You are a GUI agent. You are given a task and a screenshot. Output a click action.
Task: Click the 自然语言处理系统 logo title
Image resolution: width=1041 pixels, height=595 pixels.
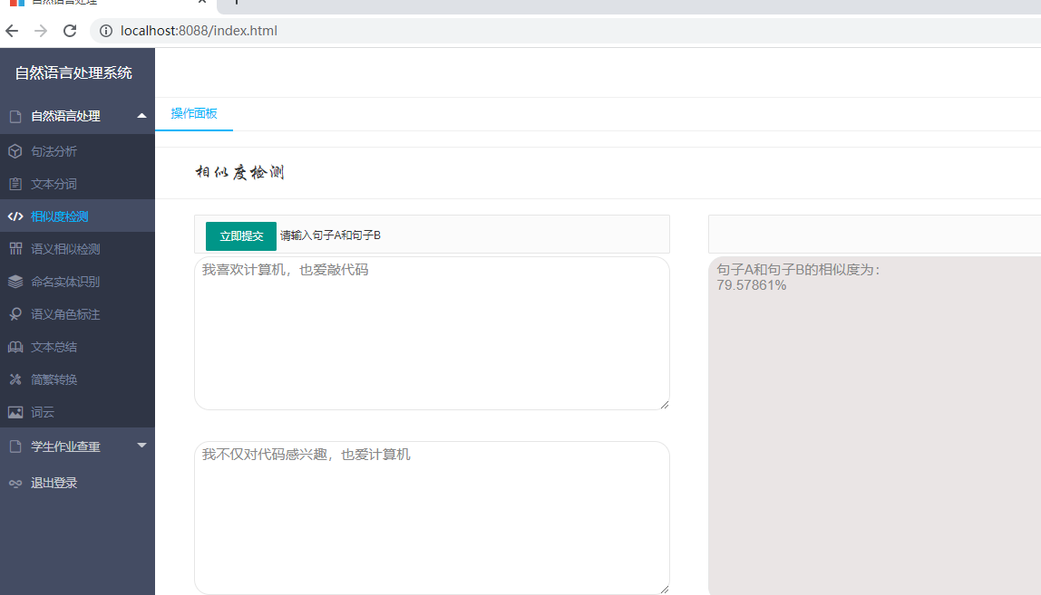click(73, 73)
